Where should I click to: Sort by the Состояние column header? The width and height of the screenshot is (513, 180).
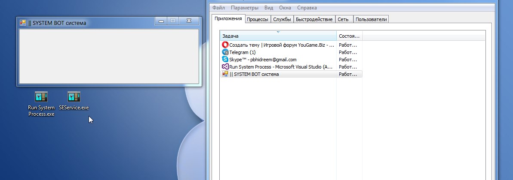(x=349, y=36)
